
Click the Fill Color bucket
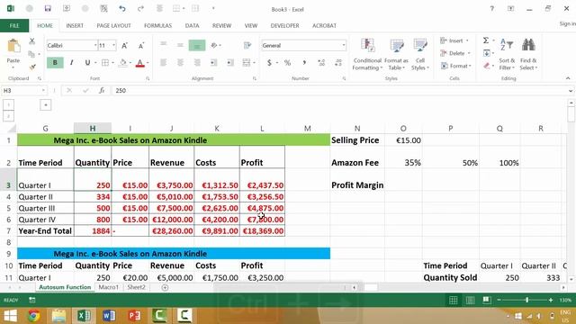[x=123, y=63]
